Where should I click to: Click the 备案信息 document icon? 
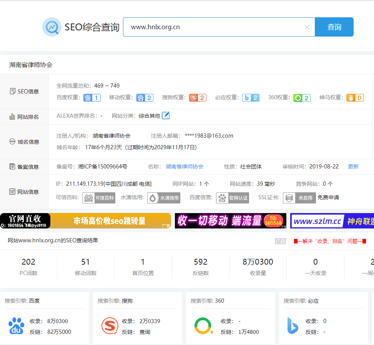(x=12, y=167)
